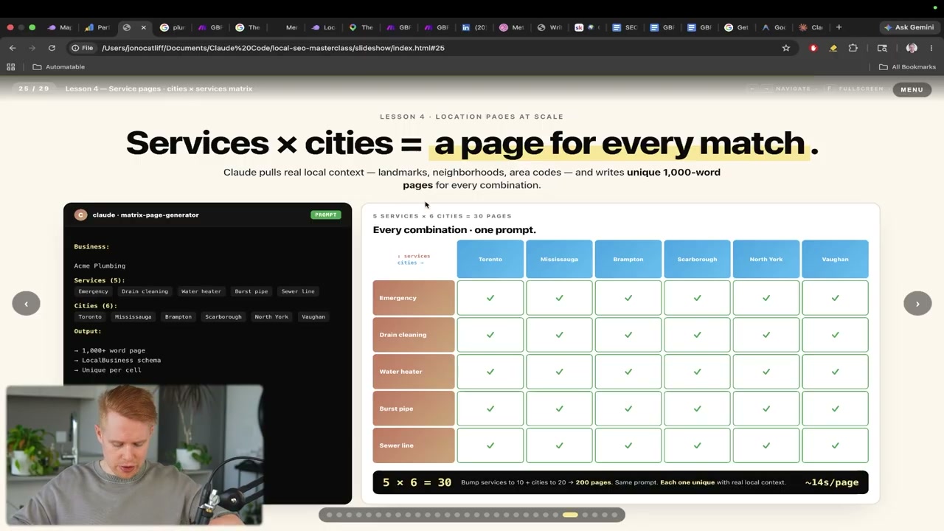Viewport: 944px width, 531px height.
Task: Select the Mississauga chip in prompt panel
Action: (x=133, y=316)
